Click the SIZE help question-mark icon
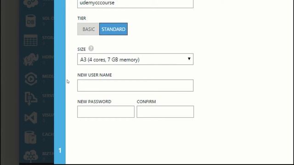 click(91, 49)
